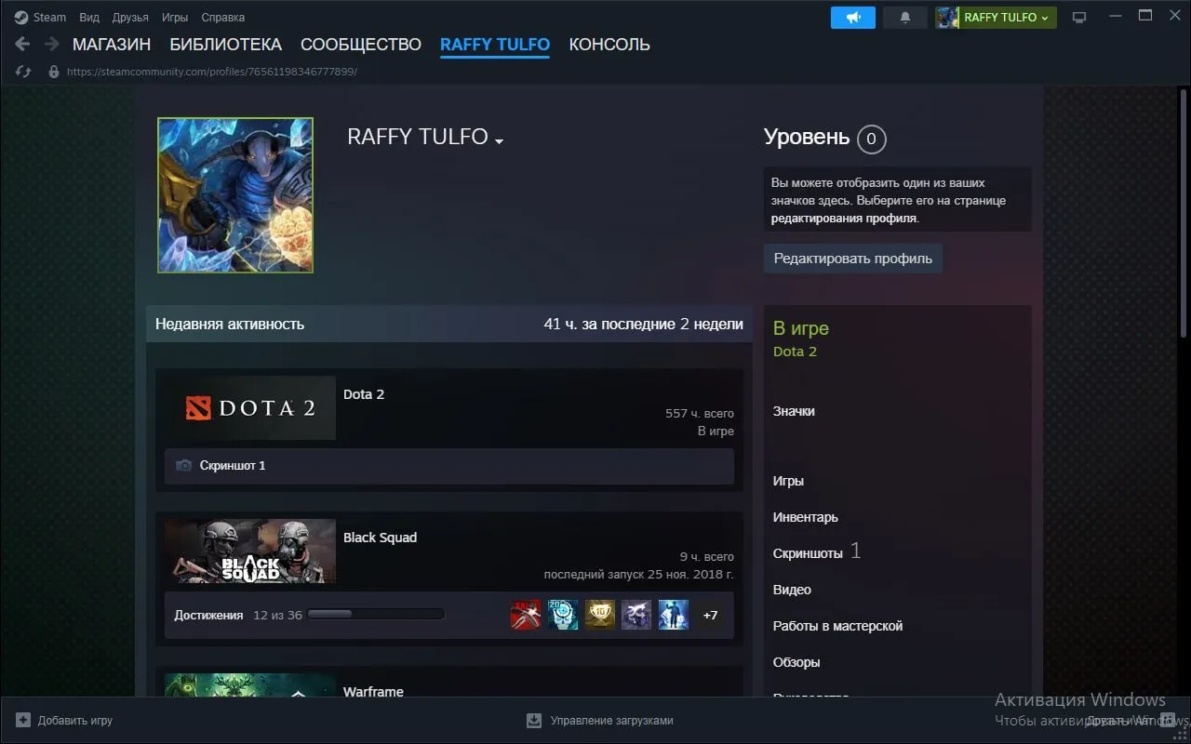Viewport: 1191px width, 744px height.
Task: Switch to the БИБЛИОТЕКА tab
Action: [225, 44]
